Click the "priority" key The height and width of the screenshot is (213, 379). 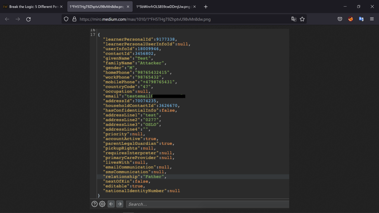click(116, 134)
